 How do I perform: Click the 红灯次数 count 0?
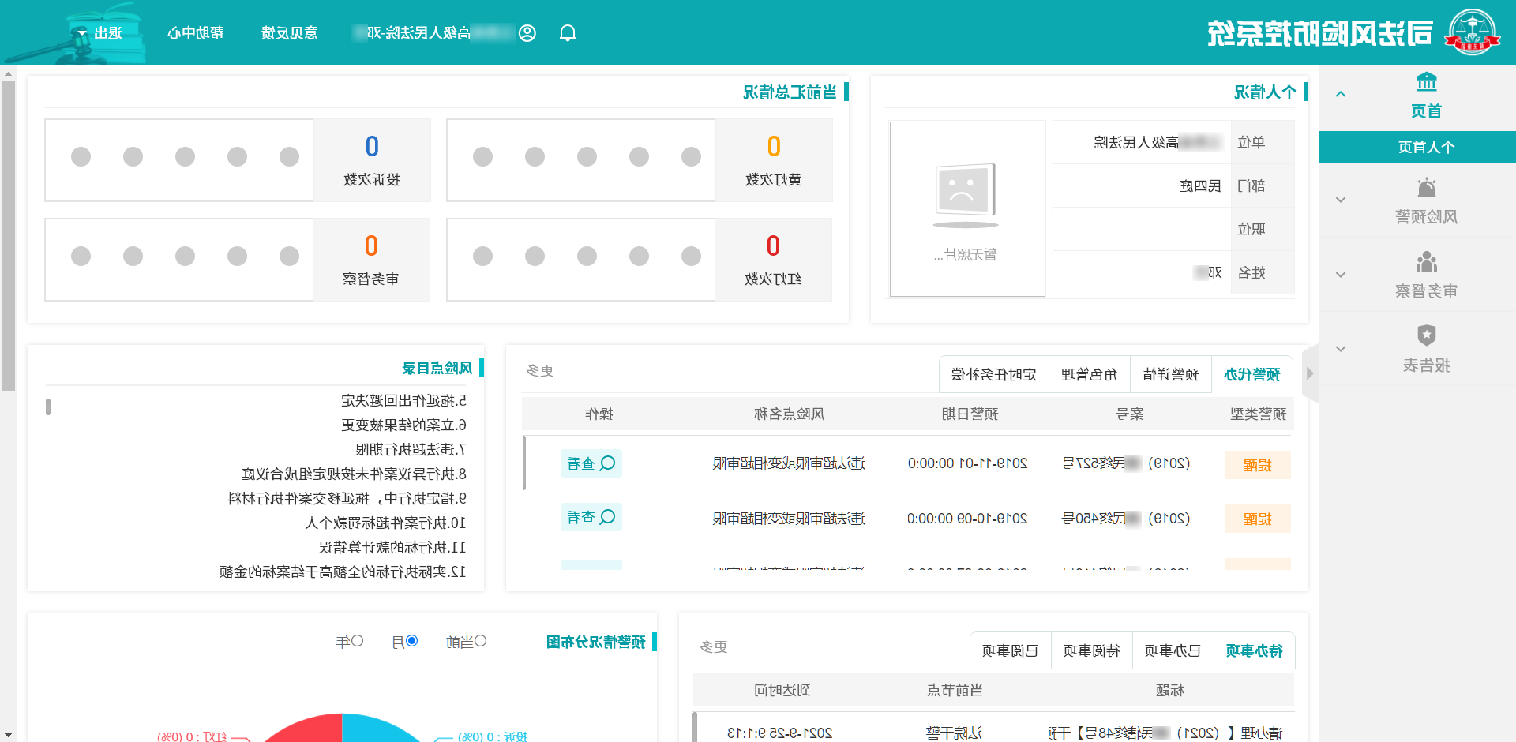click(773, 246)
